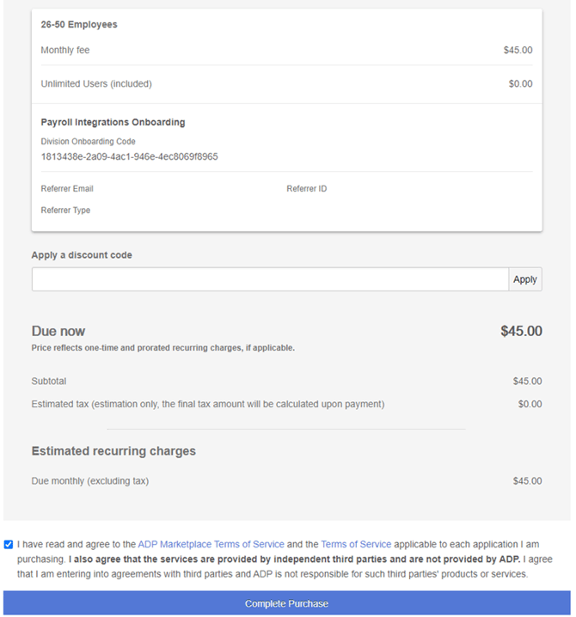The height and width of the screenshot is (617, 576).
Task: Click the bold $45.00 due now amount
Action: tap(521, 331)
